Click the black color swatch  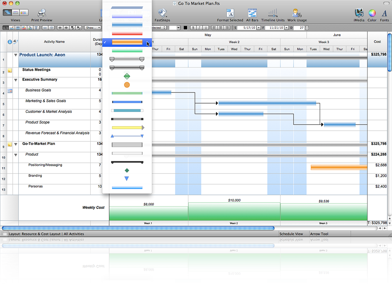tap(185, 28)
